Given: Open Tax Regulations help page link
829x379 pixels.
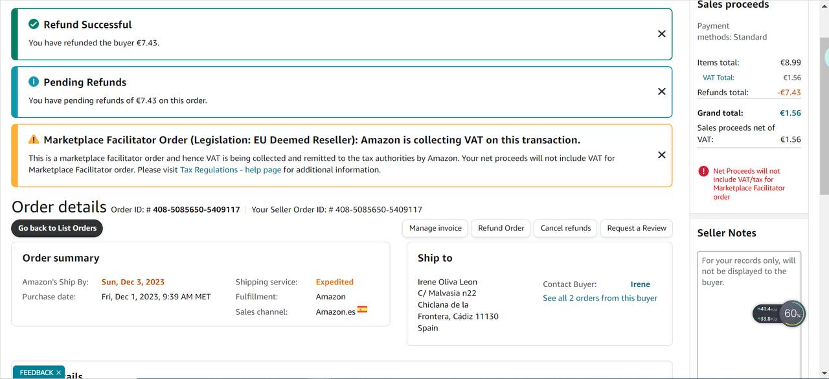Looking at the screenshot, I should pyautogui.click(x=230, y=170).
